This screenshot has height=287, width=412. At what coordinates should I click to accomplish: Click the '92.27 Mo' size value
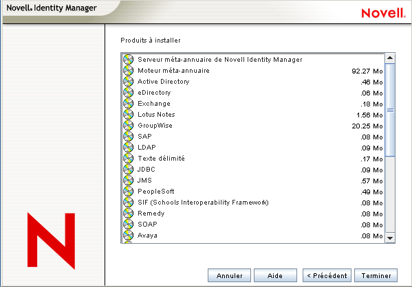(x=367, y=71)
